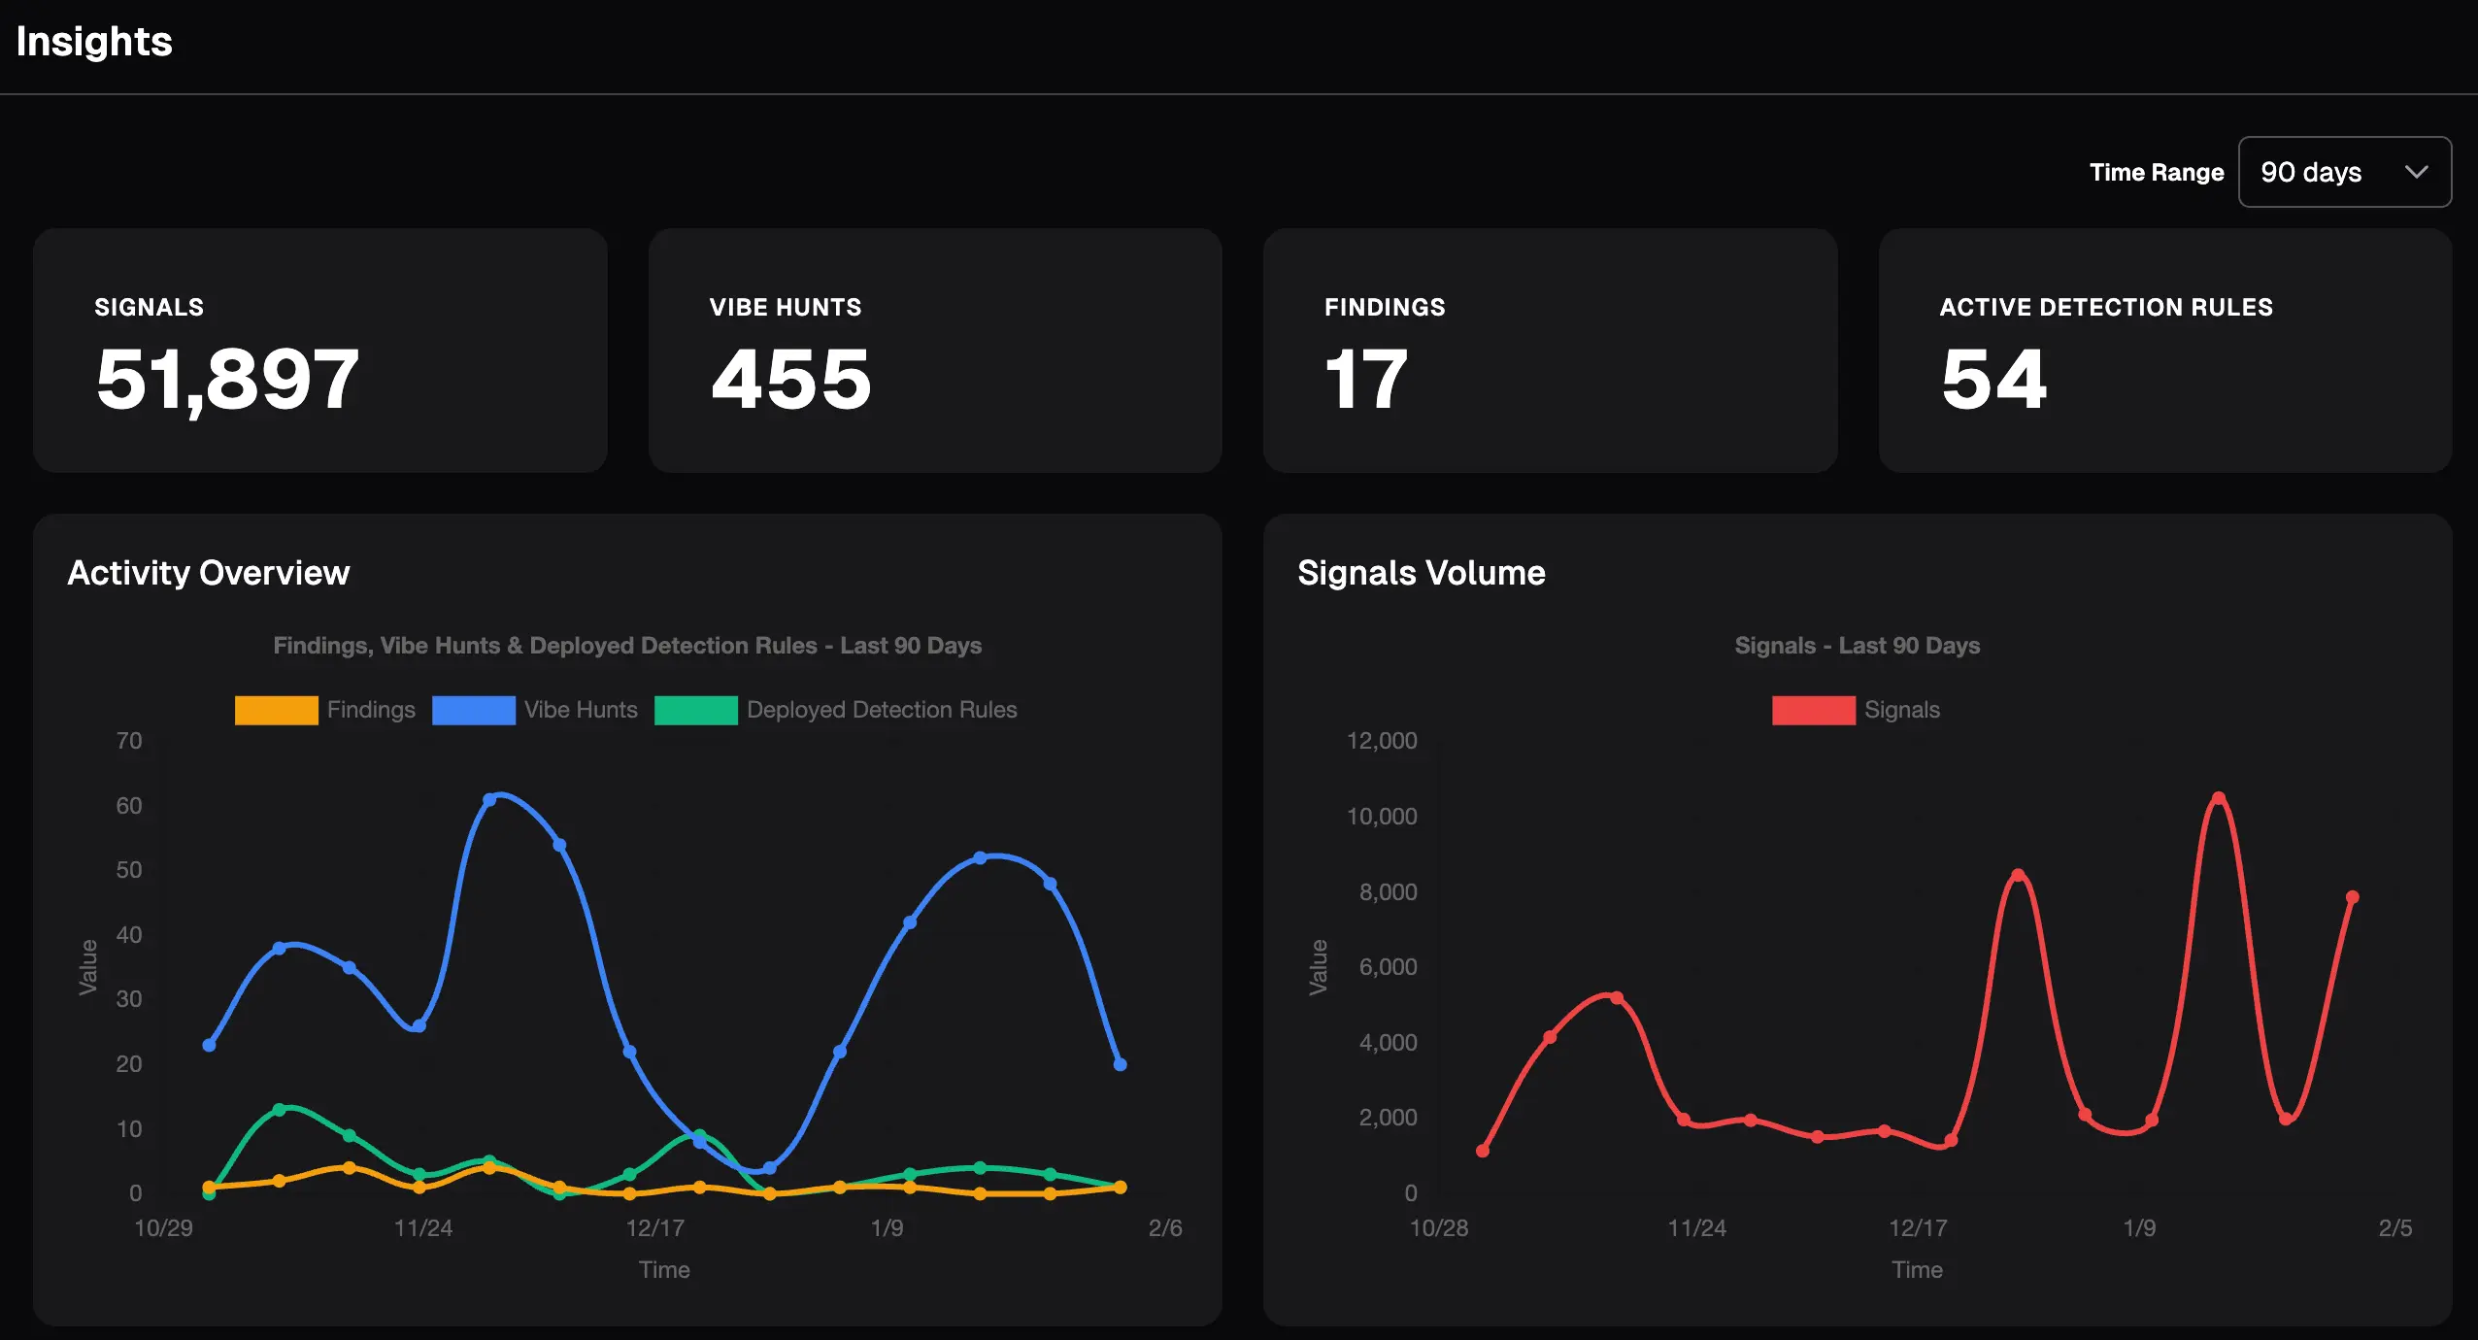Open the Vibe Hunts stat card
The height and width of the screenshot is (1340, 2478).
[934, 351]
